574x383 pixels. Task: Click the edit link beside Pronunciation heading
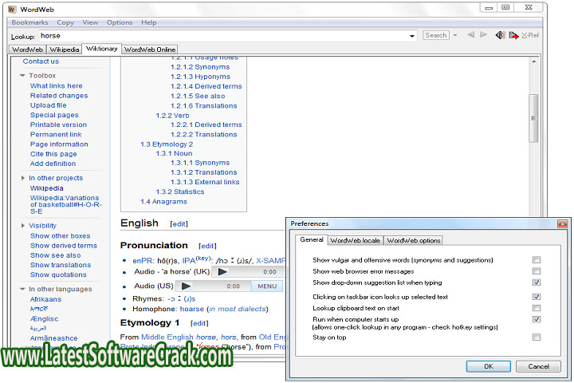tap(207, 246)
